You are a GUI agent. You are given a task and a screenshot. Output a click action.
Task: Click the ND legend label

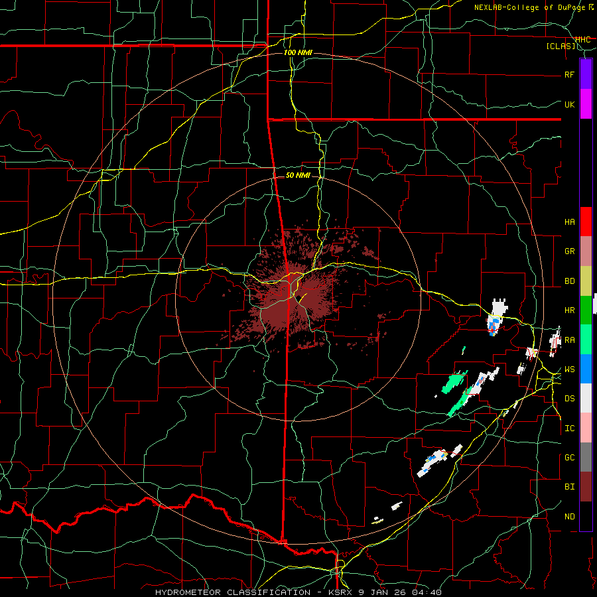click(569, 517)
